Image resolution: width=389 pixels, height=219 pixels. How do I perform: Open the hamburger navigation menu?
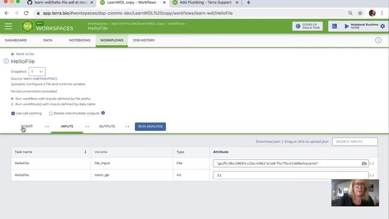click(8, 26)
